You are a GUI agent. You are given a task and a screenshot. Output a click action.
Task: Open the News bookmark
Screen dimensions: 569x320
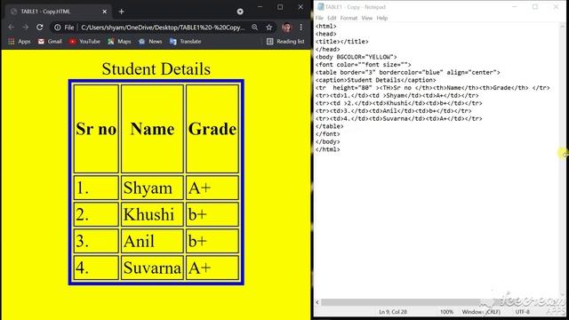(150, 42)
